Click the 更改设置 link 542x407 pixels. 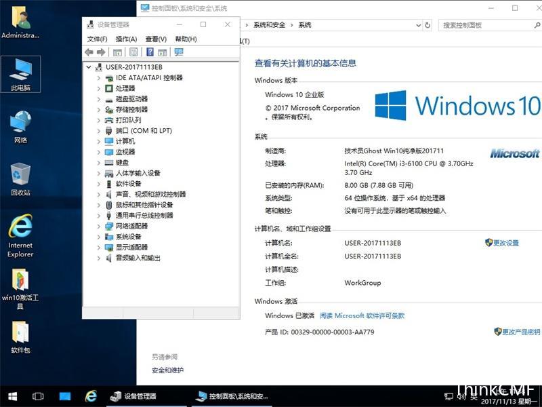506,243
